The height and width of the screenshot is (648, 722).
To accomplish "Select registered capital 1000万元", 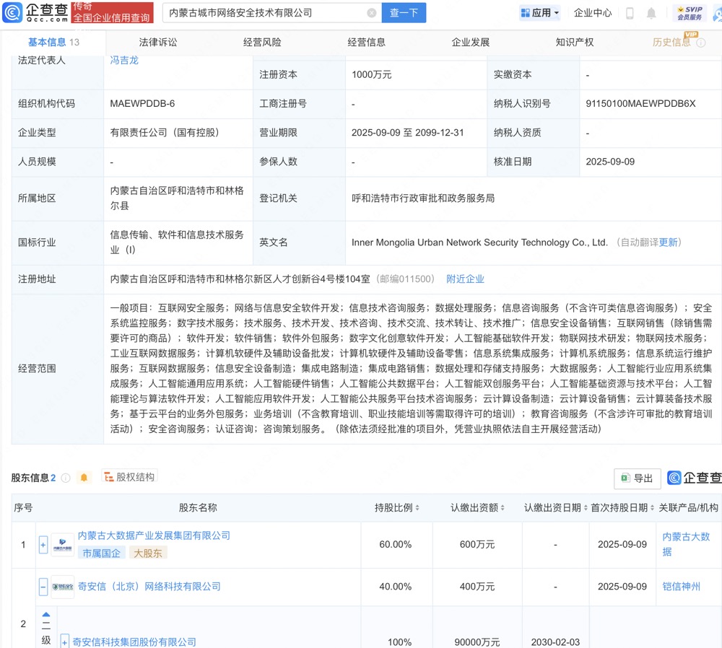I will (372, 74).
